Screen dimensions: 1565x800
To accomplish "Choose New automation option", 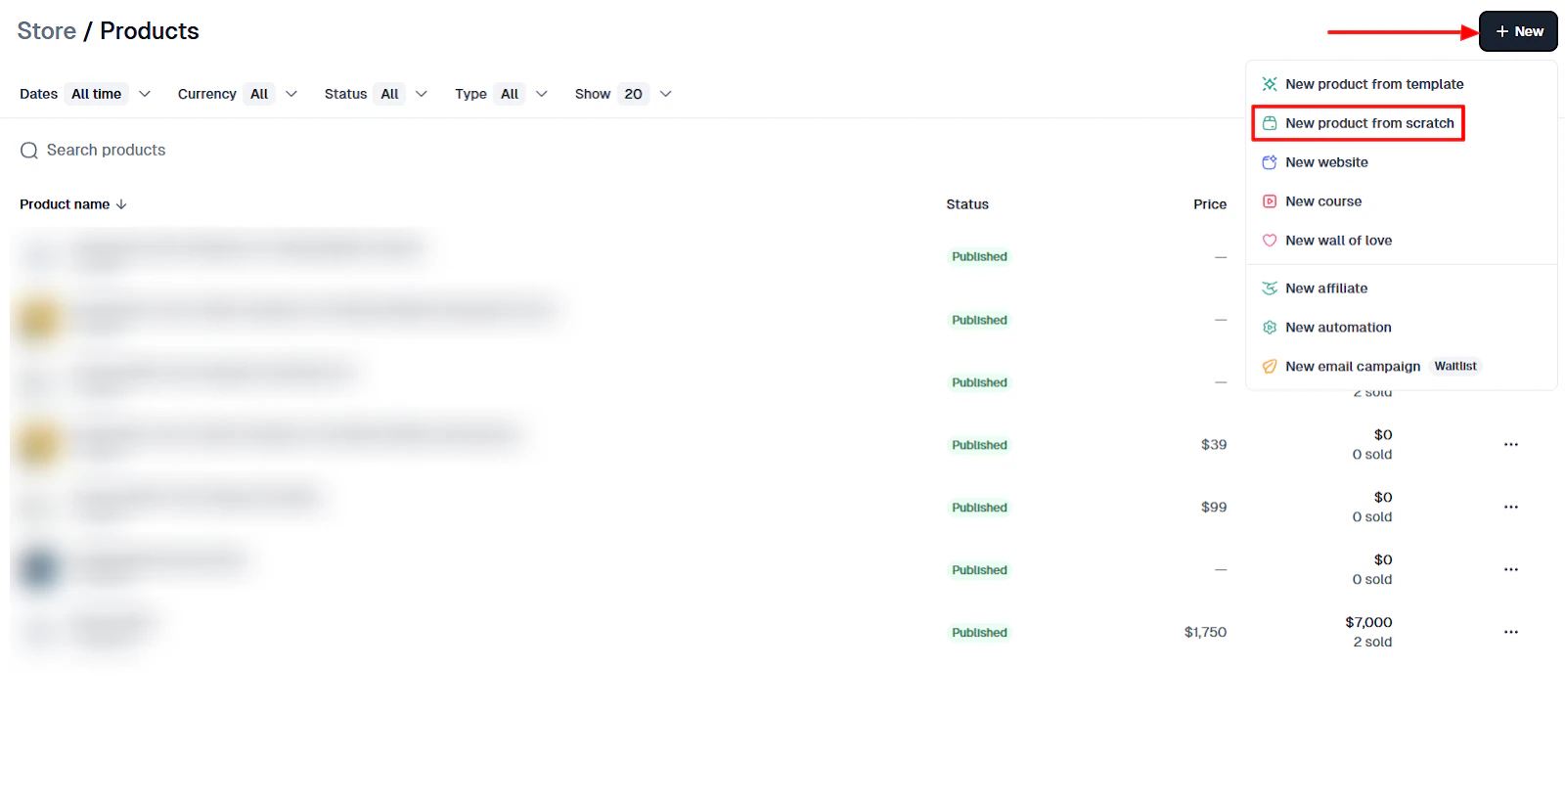I will pyautogui.click(x=1402, y=328).
